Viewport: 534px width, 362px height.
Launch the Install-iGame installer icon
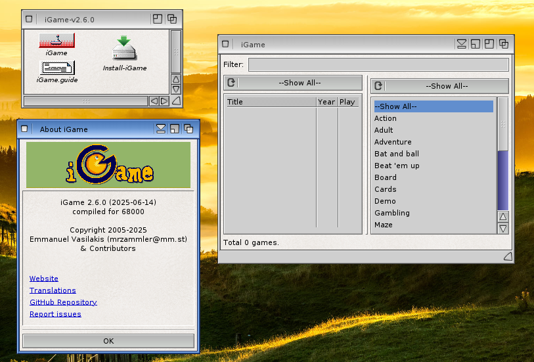coord(124,48)
